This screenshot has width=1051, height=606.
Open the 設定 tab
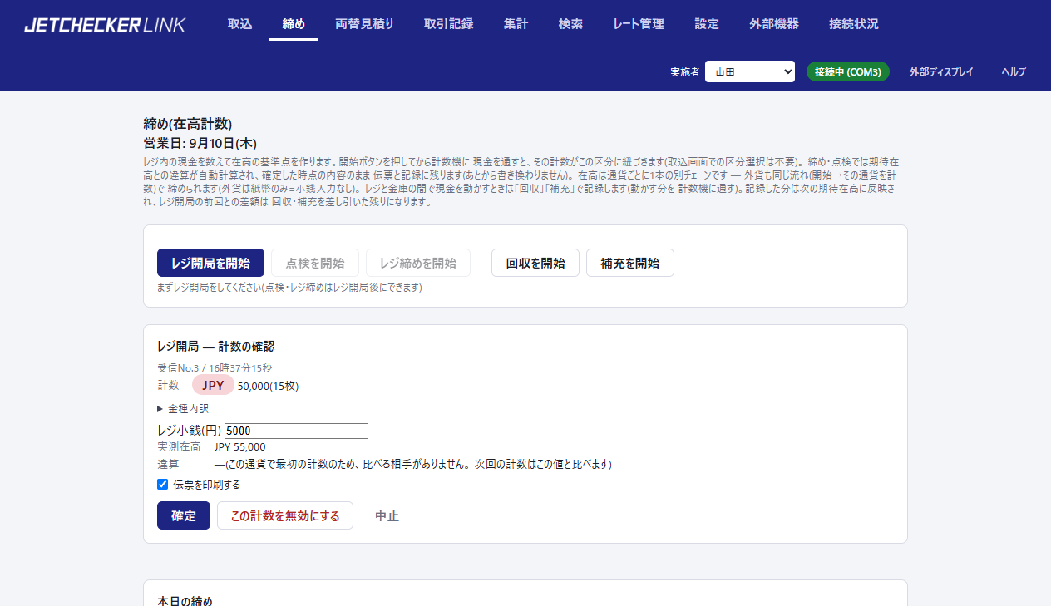tap(707, 24)
